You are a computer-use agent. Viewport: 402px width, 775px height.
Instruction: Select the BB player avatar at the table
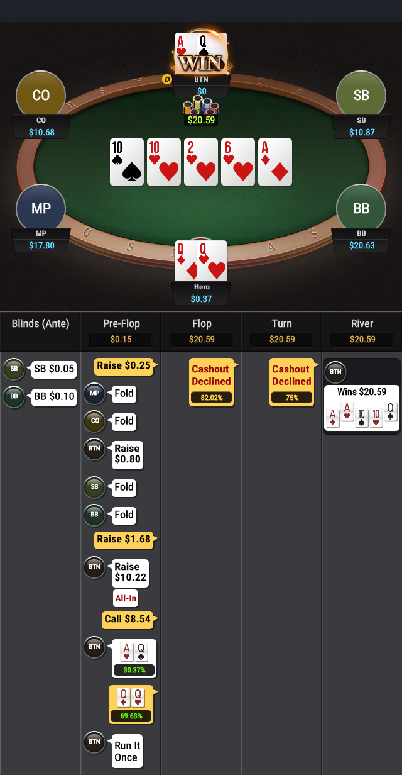pyautogui.click(x=361, y=209)
